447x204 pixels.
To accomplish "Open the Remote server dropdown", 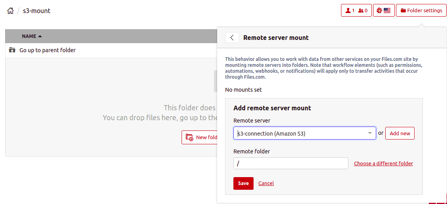I will [305, 133].
